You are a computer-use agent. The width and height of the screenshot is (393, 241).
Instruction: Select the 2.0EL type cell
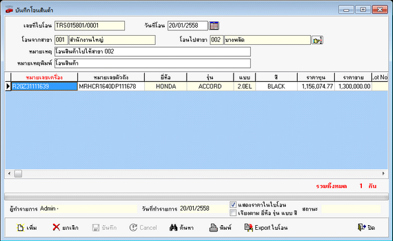[245, 86]
